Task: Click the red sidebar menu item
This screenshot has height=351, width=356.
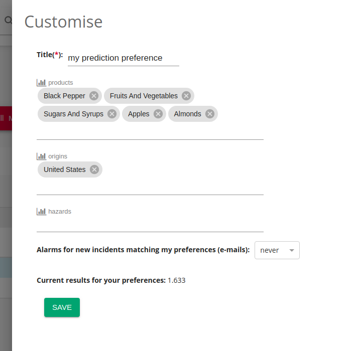Action: tap(6, 118)
